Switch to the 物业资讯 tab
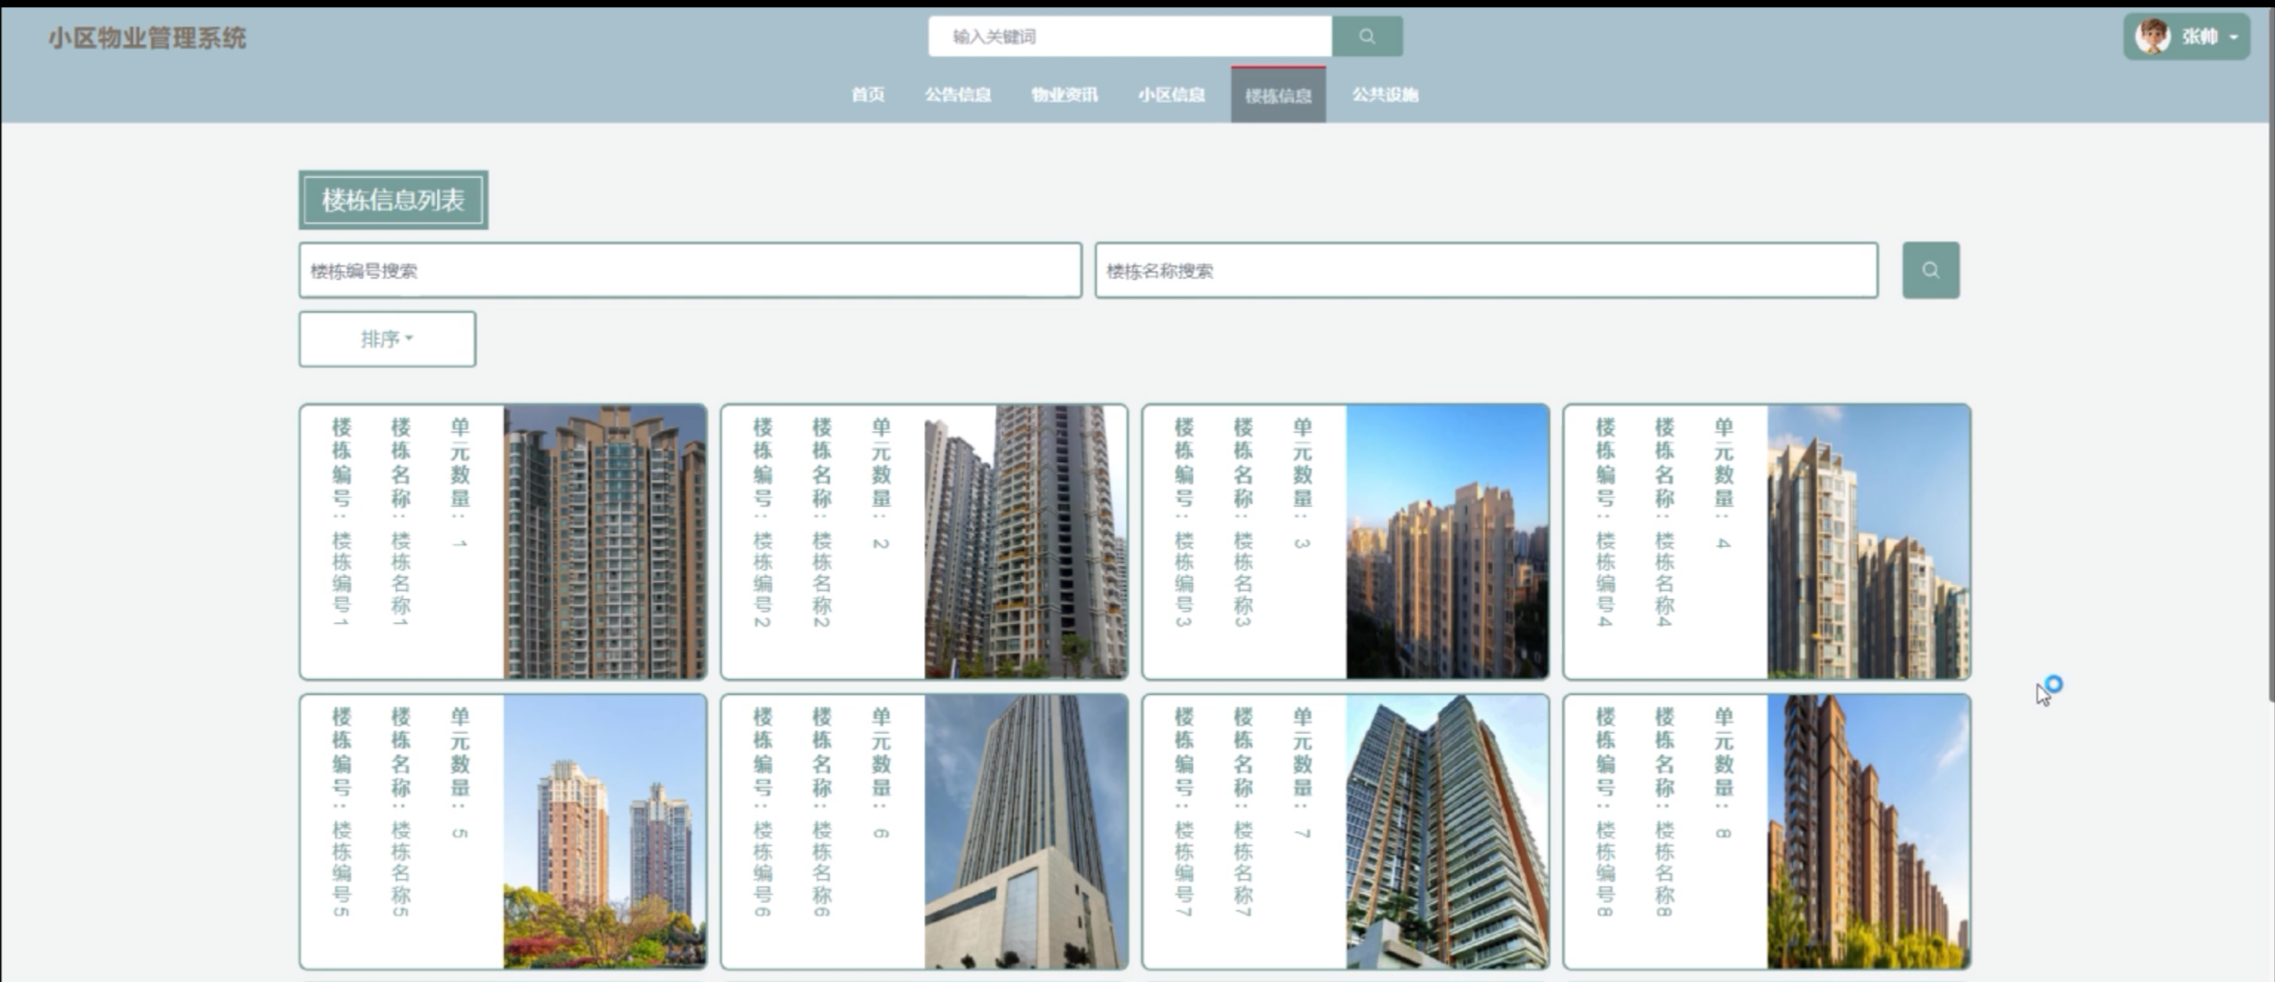2275x982 pixels. (1065, 94)
